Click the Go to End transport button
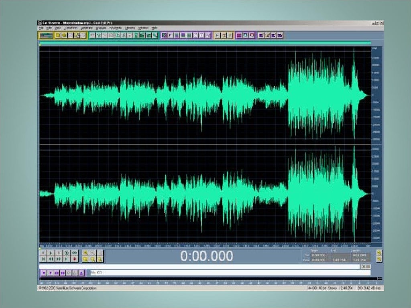 67,259
